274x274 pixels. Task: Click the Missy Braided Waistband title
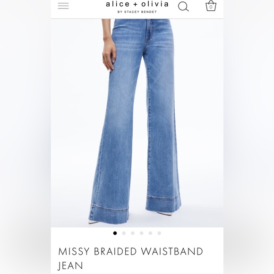130,251
